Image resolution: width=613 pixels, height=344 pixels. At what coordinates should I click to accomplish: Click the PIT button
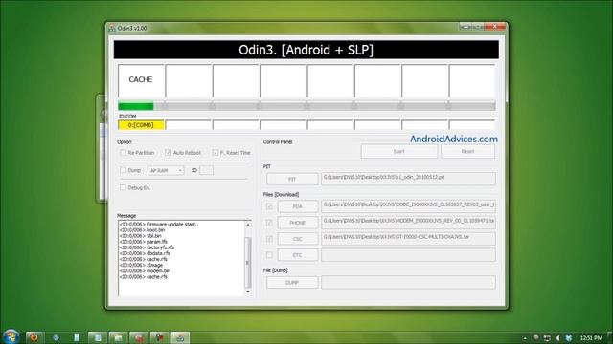(292, 179)
